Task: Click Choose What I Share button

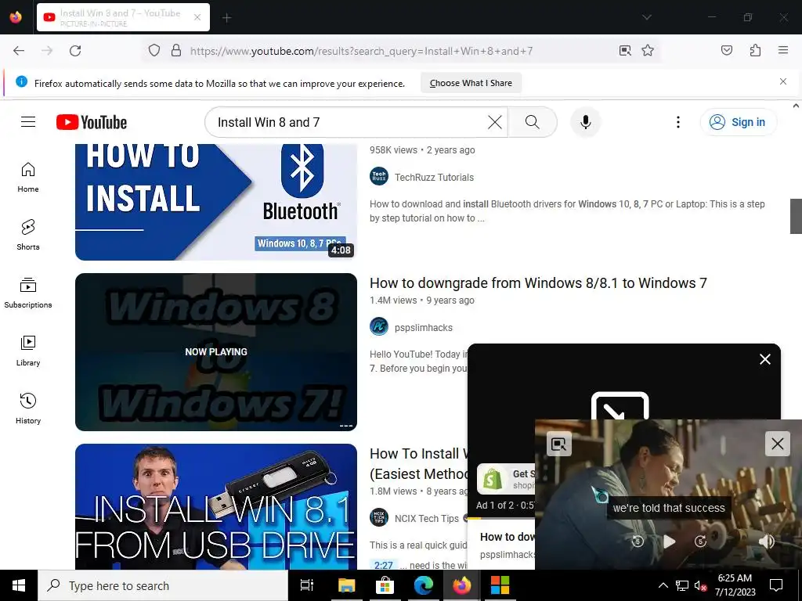Action: (x=471, y=83)
